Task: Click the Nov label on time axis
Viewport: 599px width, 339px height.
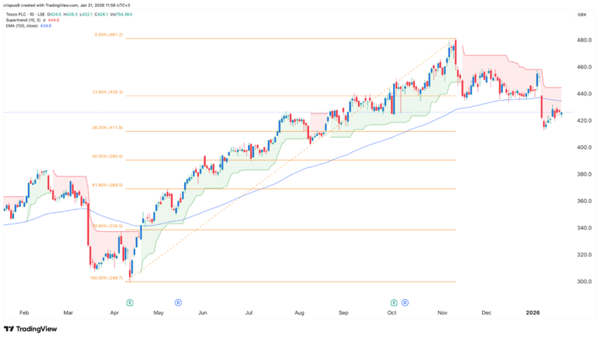Action: [442, 312]
